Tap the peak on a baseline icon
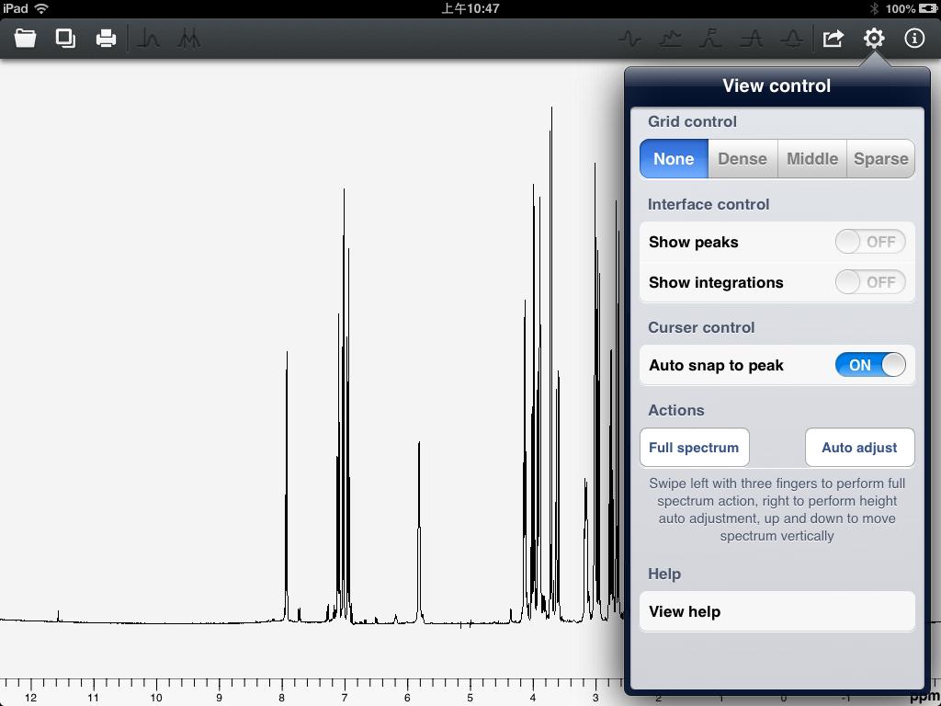941x706 pixels. point(752,39)
